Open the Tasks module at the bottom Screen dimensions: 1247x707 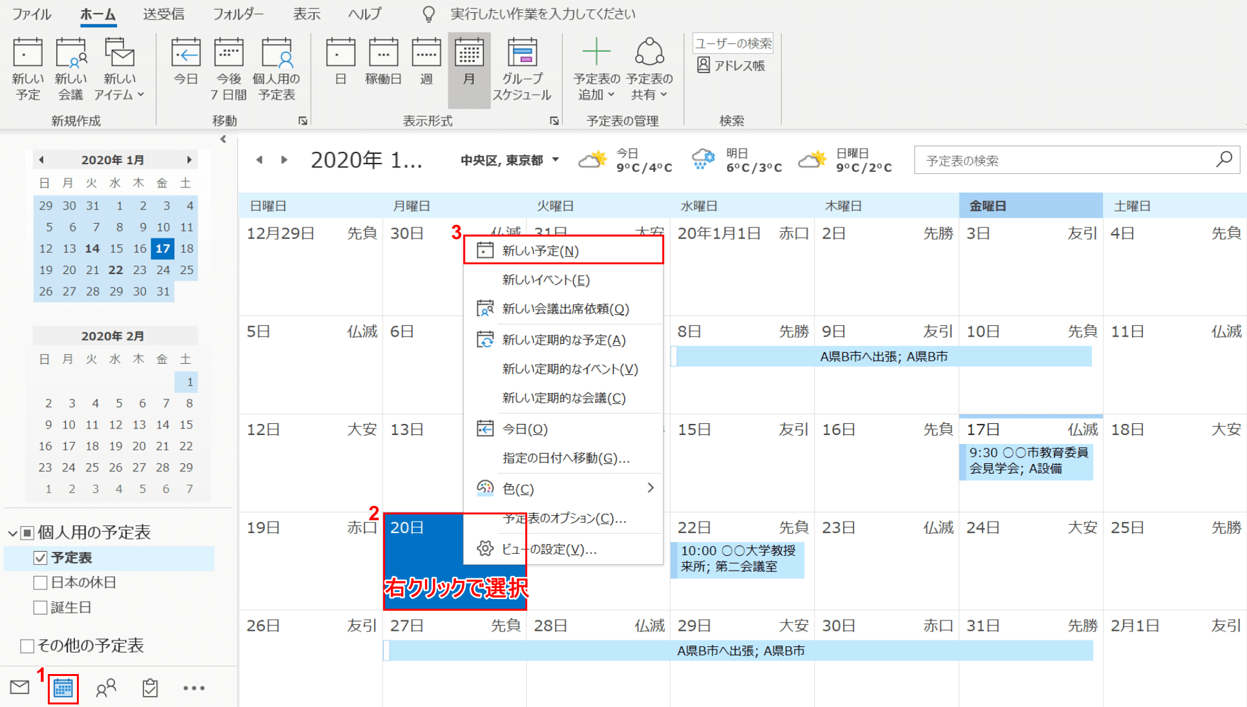click(149, 688)
